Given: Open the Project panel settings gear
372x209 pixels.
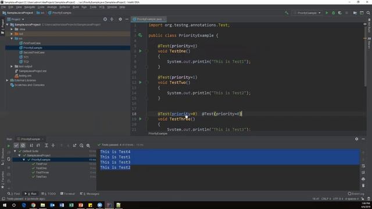Looking at the screenshot, I should 120,19.
